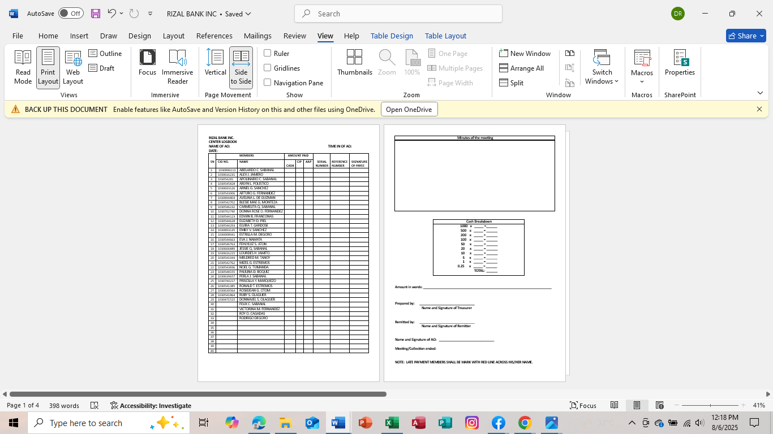Click the Properties SharePoint icon

(680, 63)
